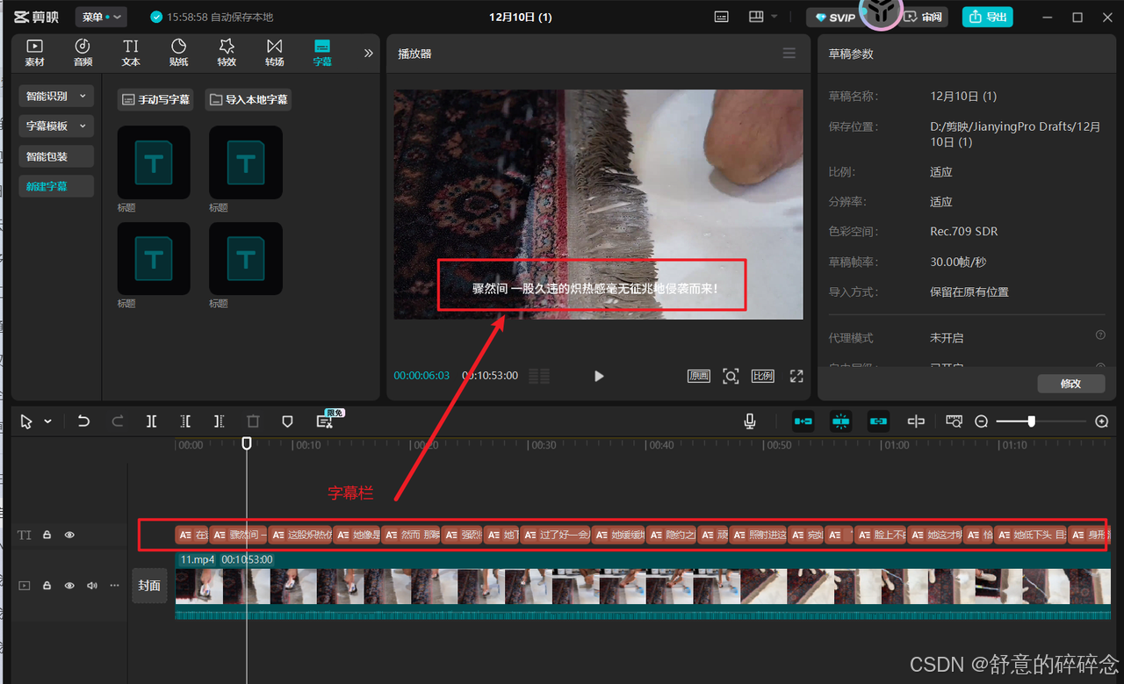Hide the main video track
Screen dimensions: 1124x684
(x=69, y=585)
